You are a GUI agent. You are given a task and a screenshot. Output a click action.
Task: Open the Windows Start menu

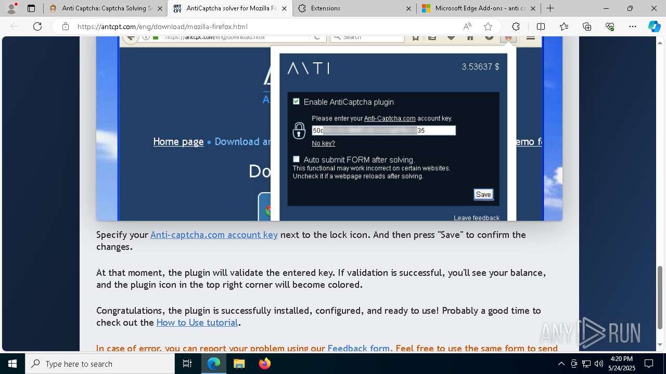[x=12, y=364]
